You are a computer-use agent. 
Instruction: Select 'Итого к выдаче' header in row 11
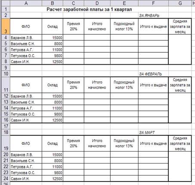tap(153, 85)
